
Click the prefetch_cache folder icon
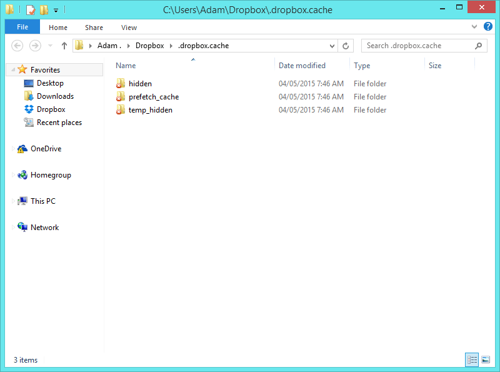click(x=120, y=96)
